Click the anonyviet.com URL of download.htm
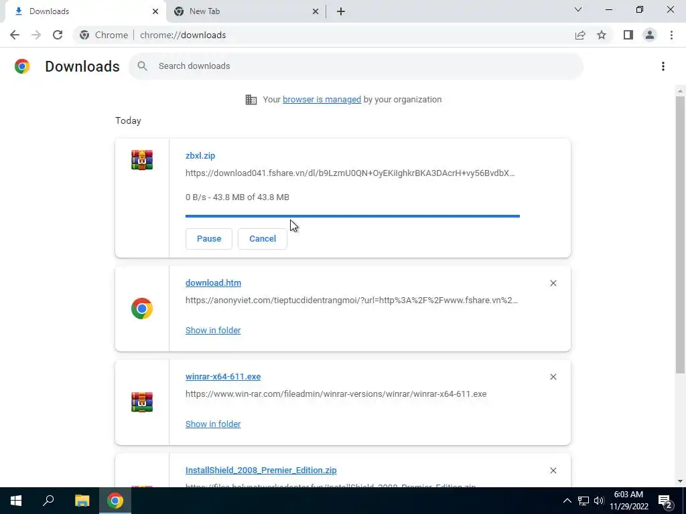Viewport: 686px width, 514px height. point(351,301)
